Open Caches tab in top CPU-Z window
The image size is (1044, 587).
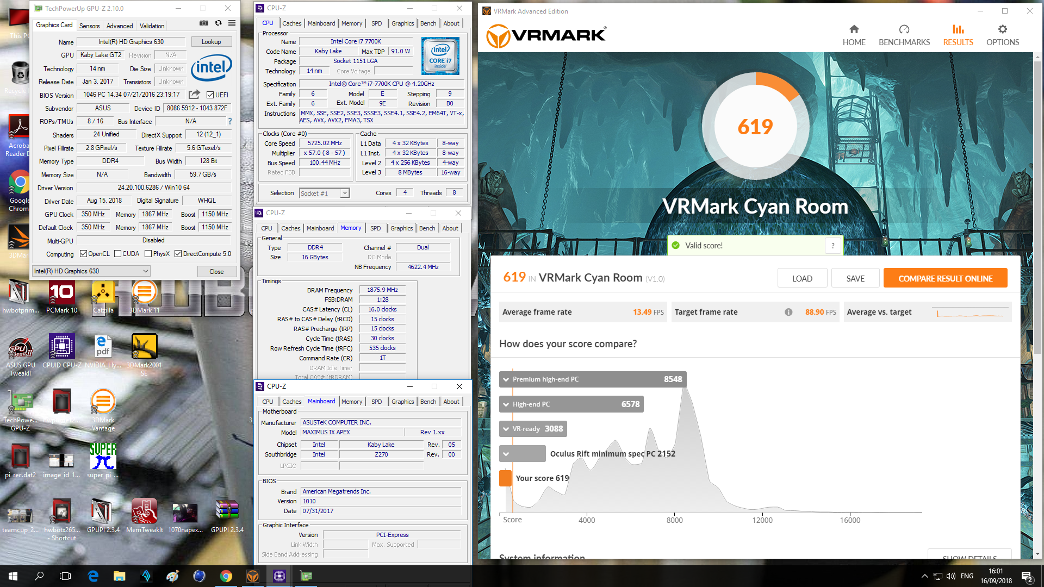click(x=291, y=23)
